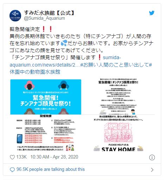Viewport: 164px width, 180px height.
Task: Expand the conversation with the right chevron
Action: [152, 170]
